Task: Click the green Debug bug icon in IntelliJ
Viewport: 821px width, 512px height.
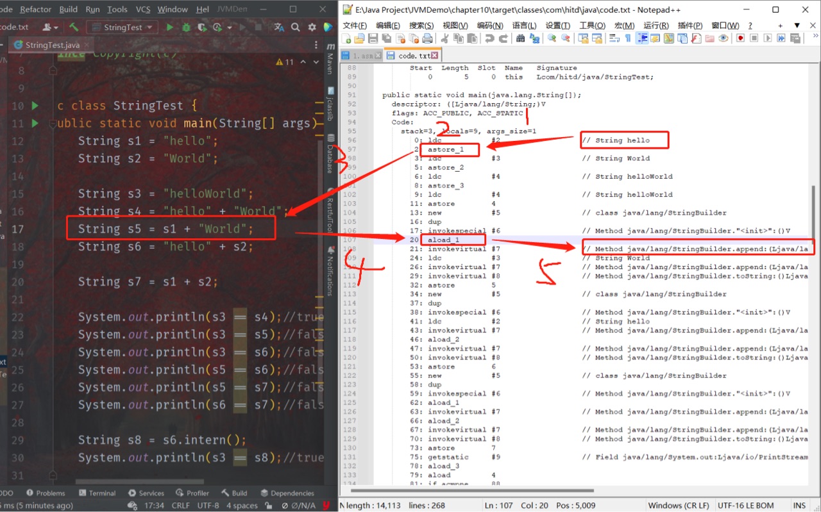Action: pos(186,28)
